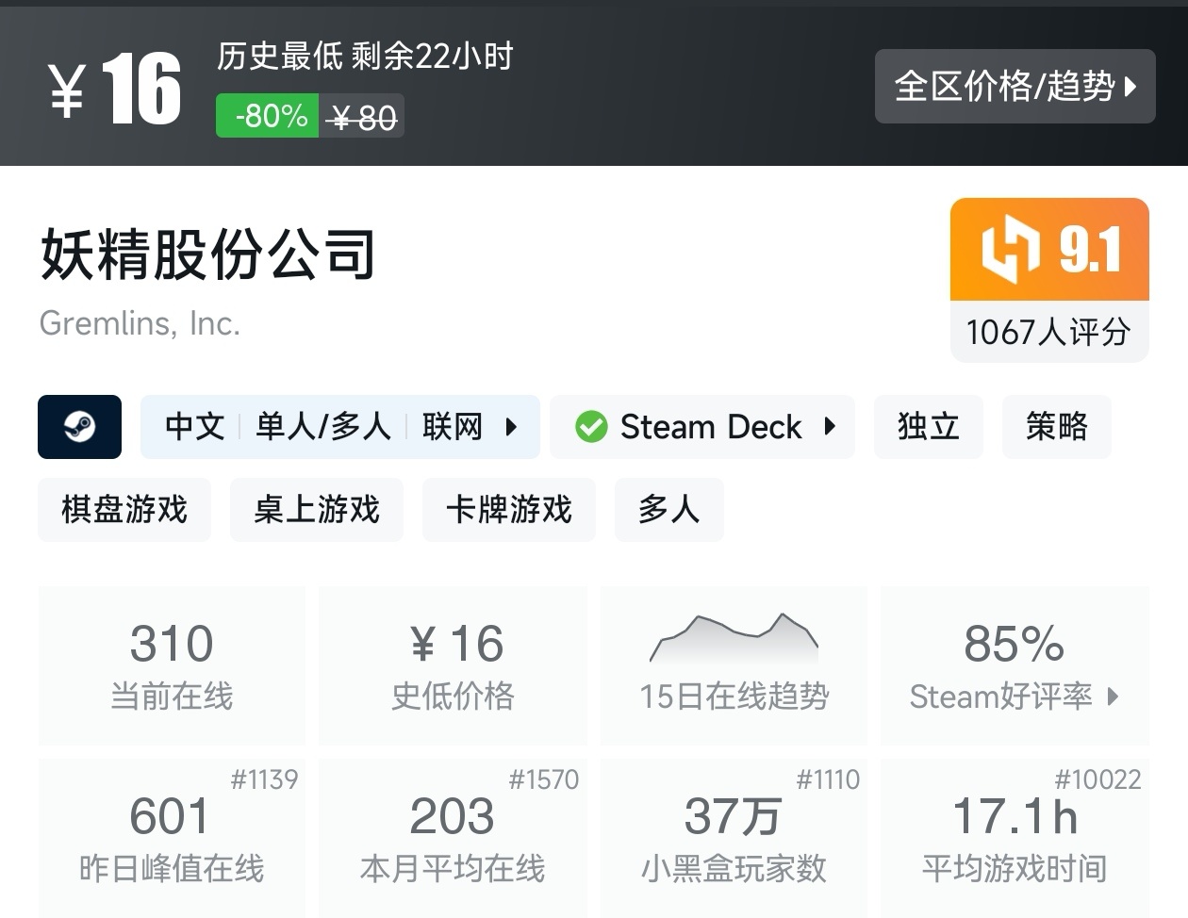The height and width of the screenshot is (918, 1188).
Task: Click the -80% discount badge
Action: point(268,116)
